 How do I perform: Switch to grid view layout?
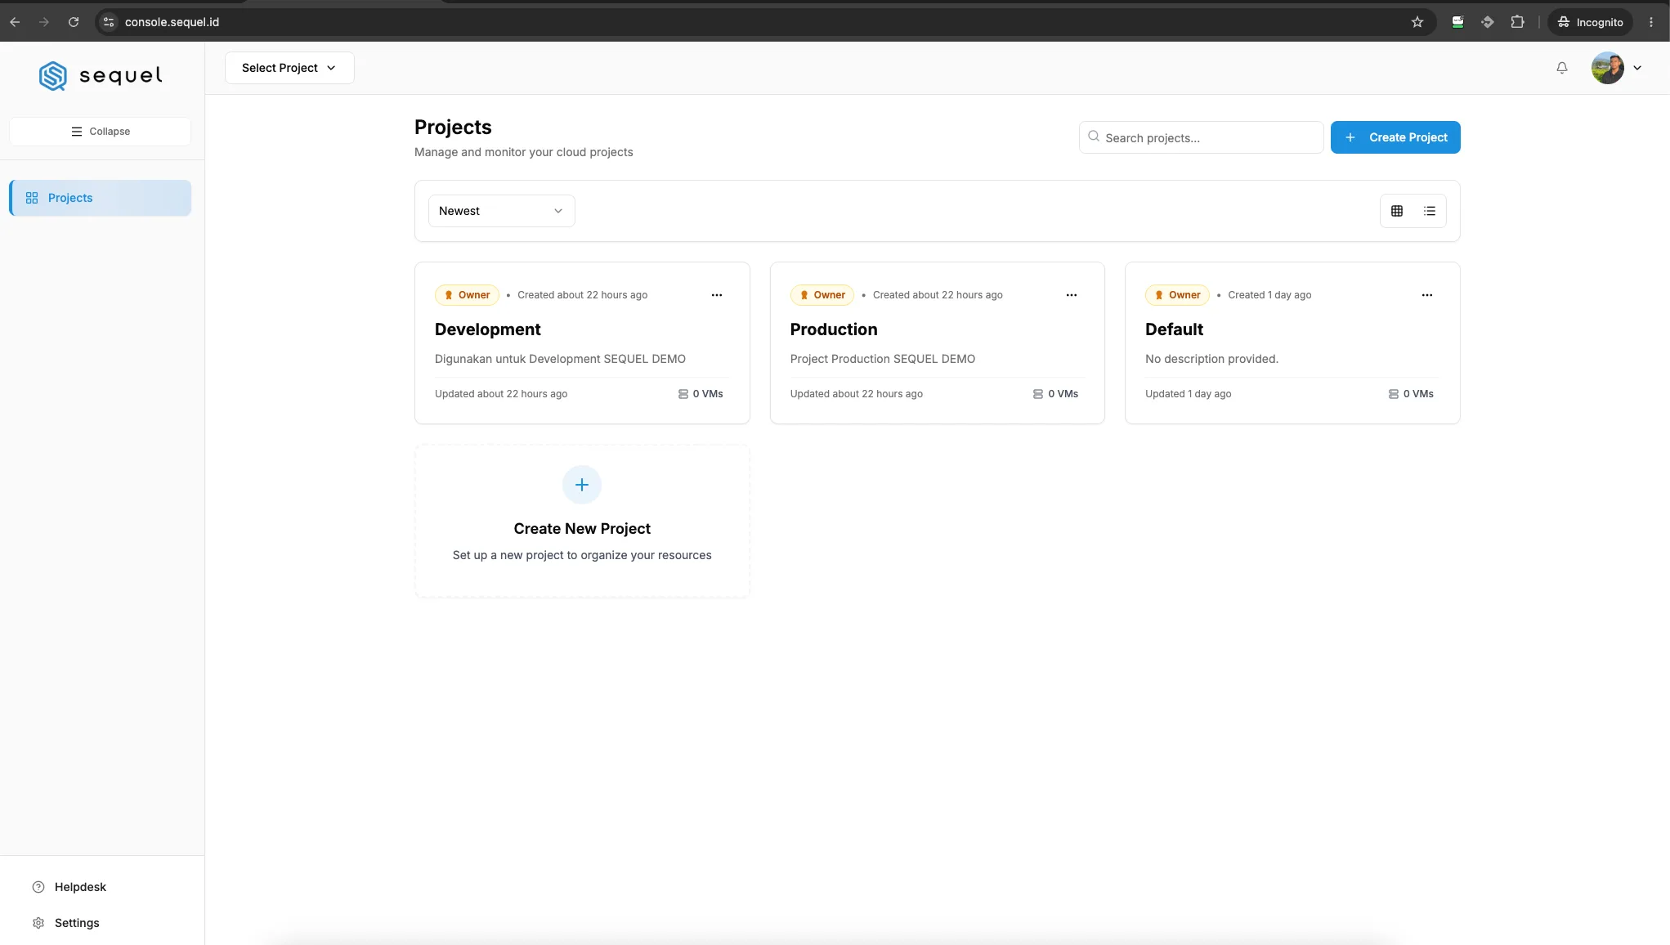click(1397, 211)
